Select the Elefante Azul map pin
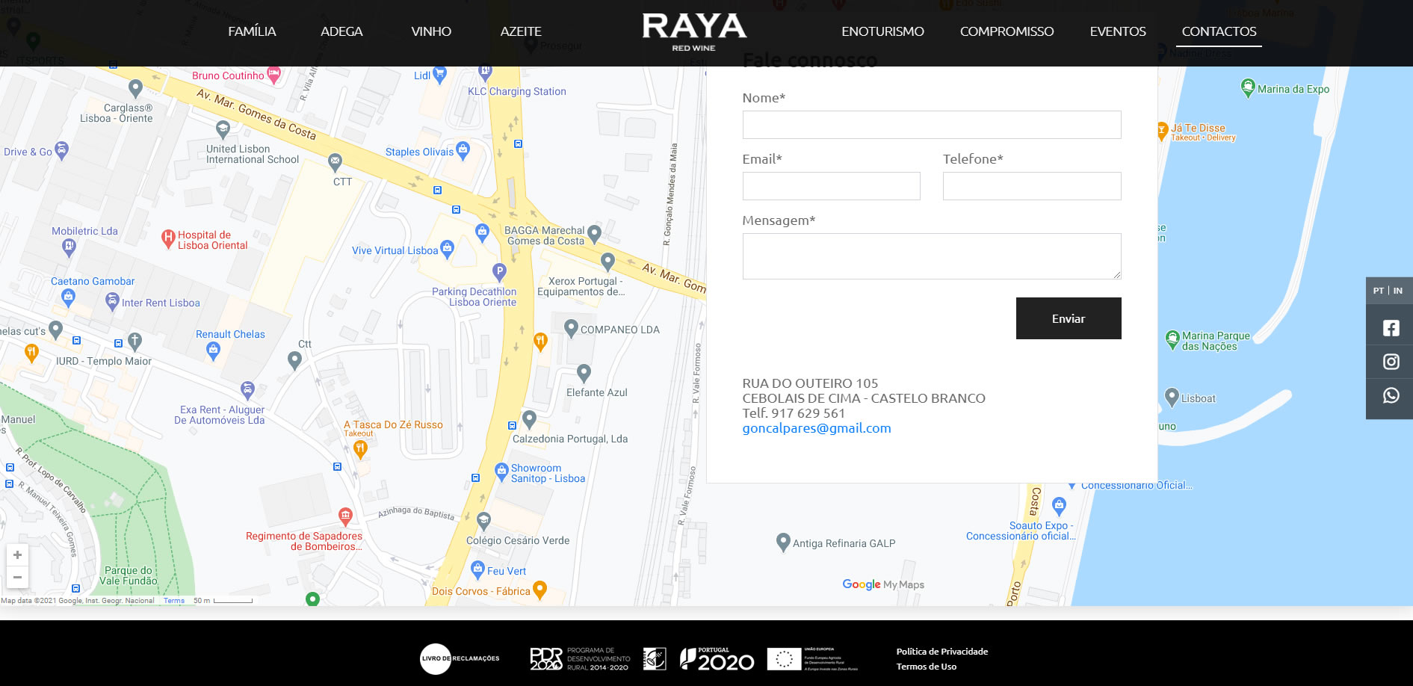 tap(584, 373)
